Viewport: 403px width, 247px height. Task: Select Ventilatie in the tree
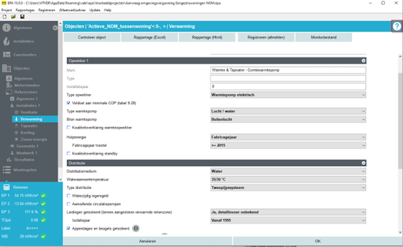click(x=29, y=112)
